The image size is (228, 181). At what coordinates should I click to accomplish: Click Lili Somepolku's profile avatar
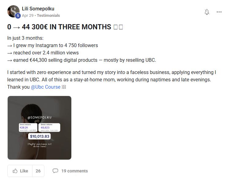pos(13,11)
